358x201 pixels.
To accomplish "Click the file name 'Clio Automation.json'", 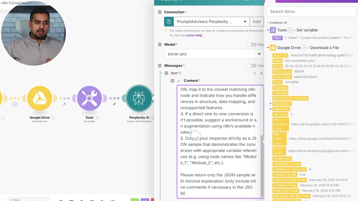I will pyautogui.click(x=300, y=61).
